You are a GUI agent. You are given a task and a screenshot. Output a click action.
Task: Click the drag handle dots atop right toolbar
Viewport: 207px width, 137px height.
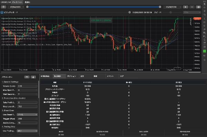205,1
